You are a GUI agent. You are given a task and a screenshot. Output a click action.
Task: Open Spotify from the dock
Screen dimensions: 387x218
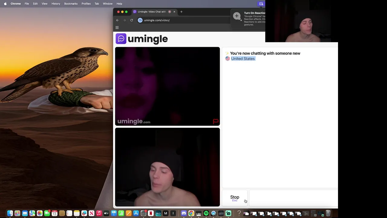coord(206,213)
